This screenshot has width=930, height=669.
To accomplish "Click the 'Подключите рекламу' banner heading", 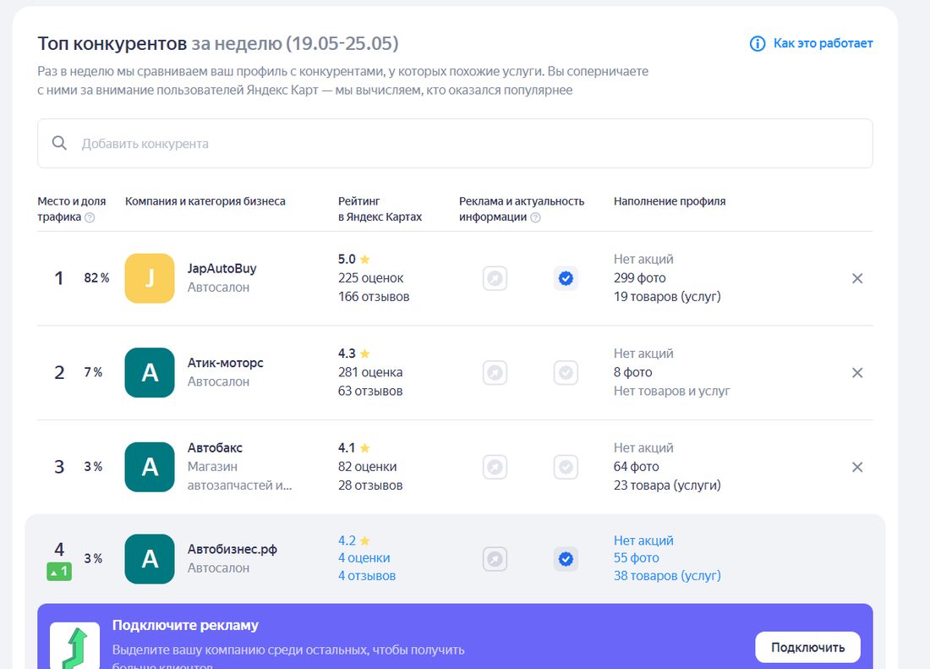I will click(x=185, y=625).
